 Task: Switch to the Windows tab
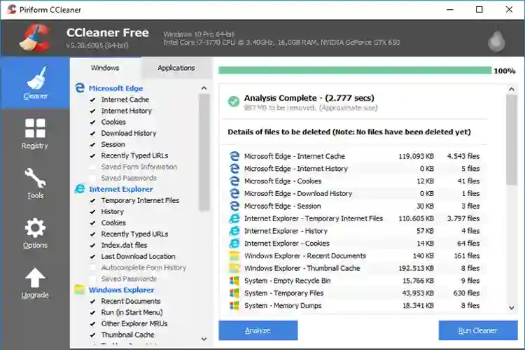coord(105,68)
